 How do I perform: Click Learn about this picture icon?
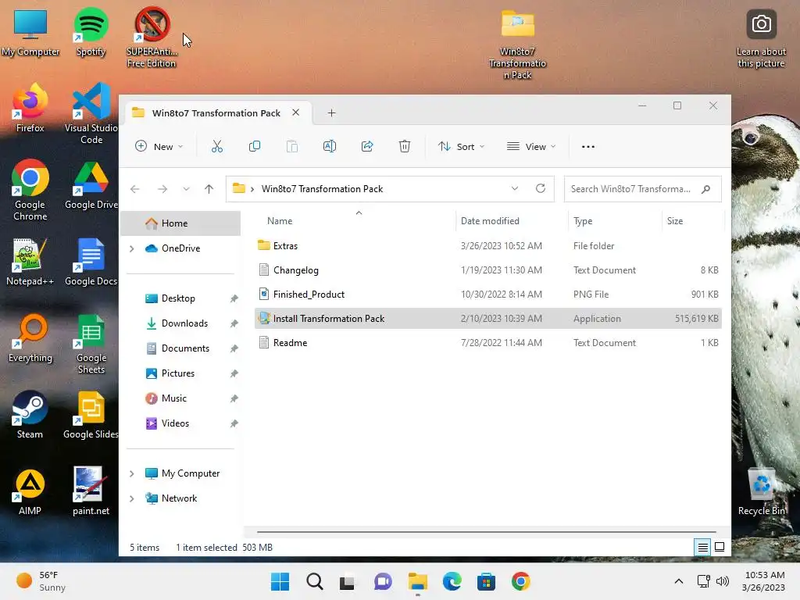(x=761, y=37)
